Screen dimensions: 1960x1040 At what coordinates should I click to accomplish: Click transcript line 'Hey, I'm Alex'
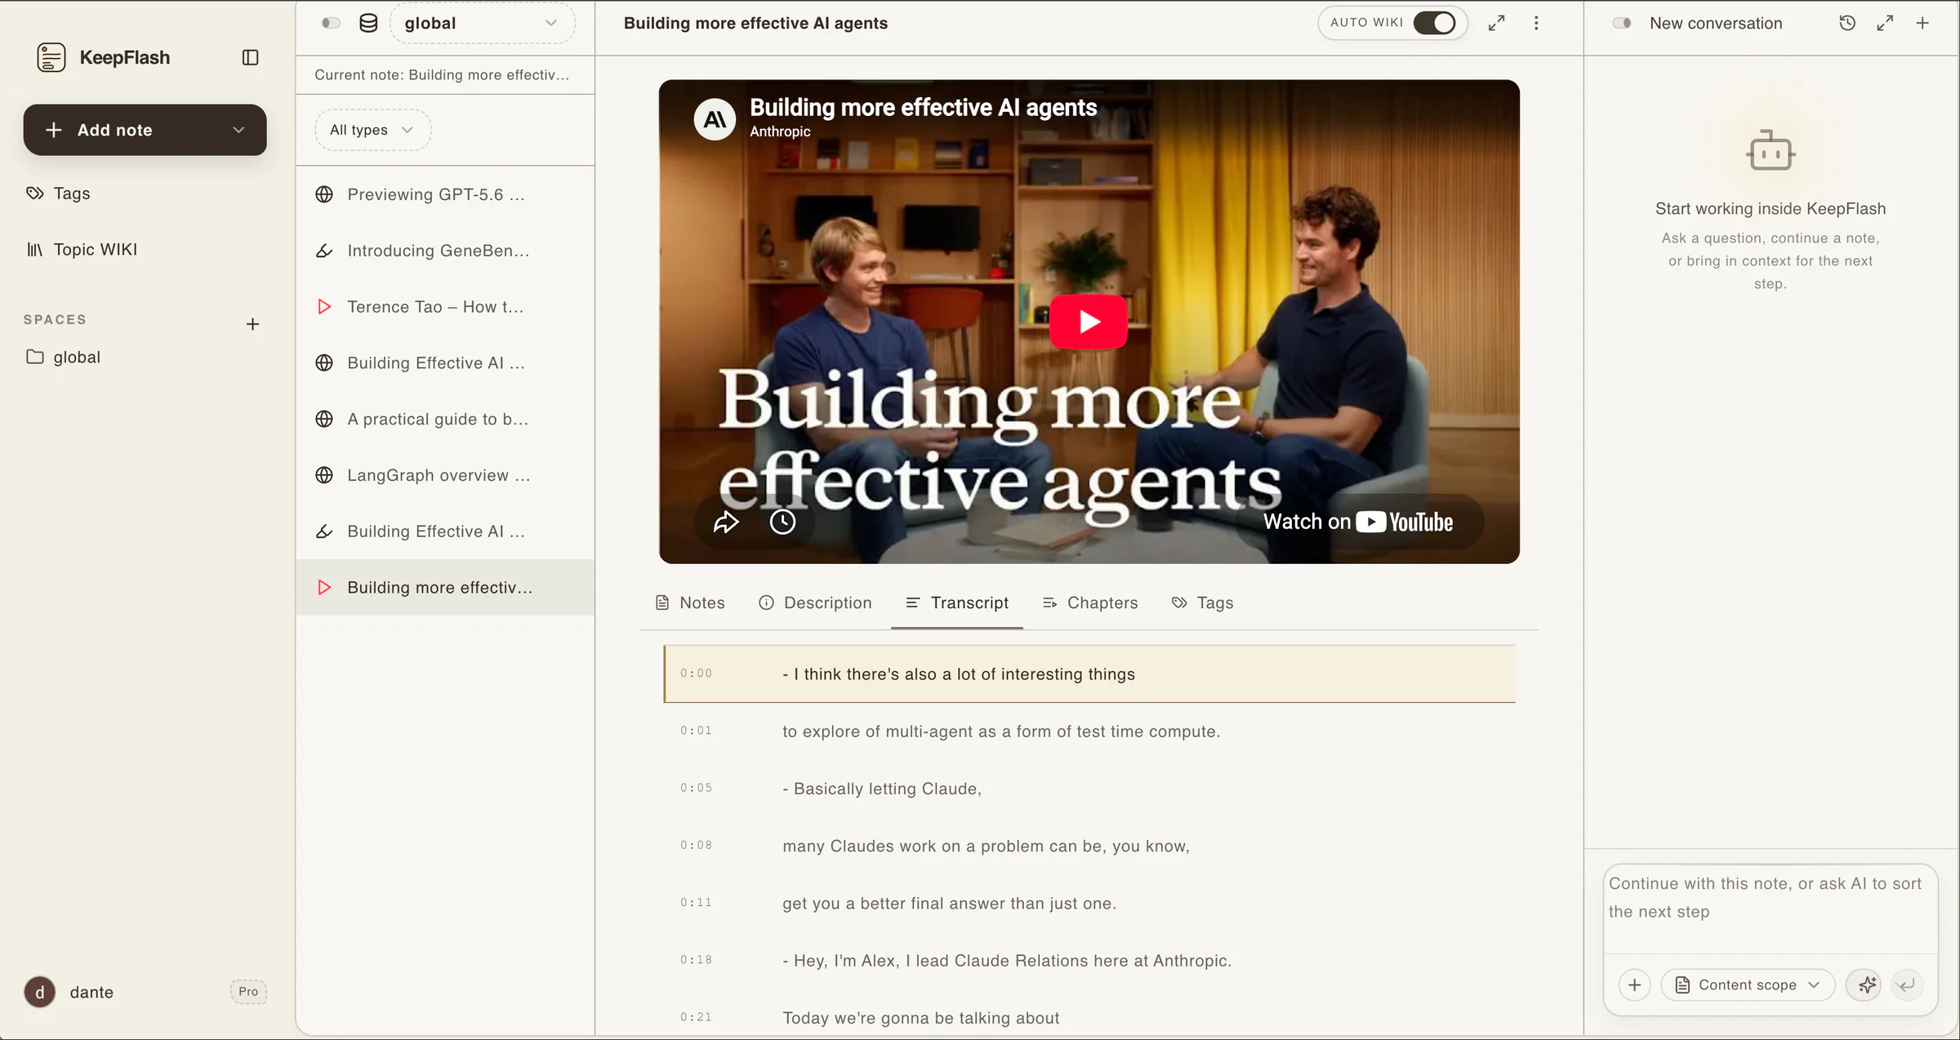point(1089,960)
